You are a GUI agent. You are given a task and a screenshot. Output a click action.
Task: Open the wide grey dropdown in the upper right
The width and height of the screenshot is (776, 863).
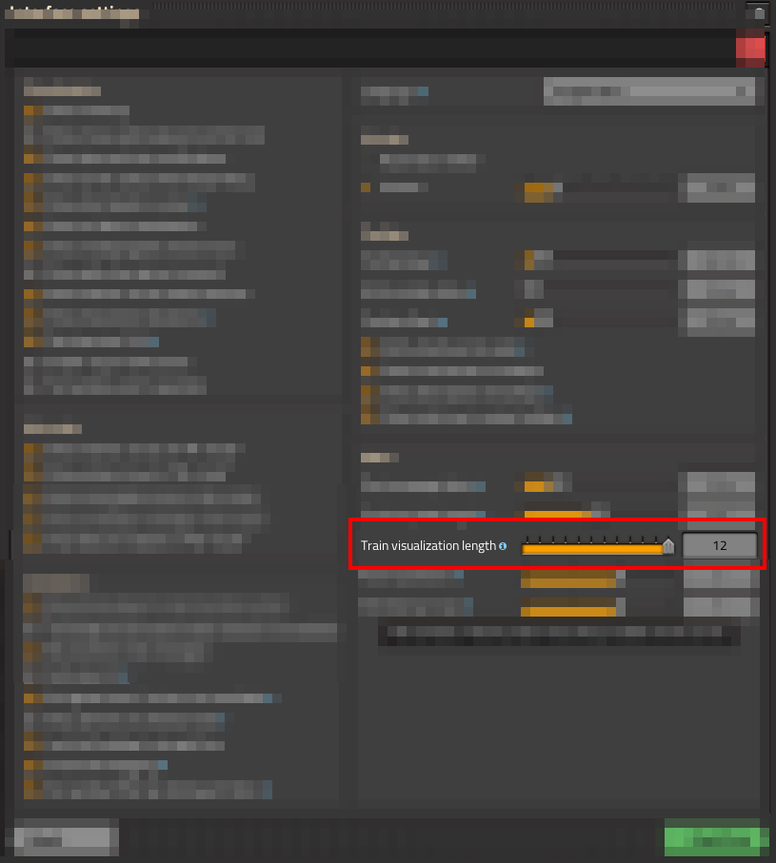click(653, 90)
